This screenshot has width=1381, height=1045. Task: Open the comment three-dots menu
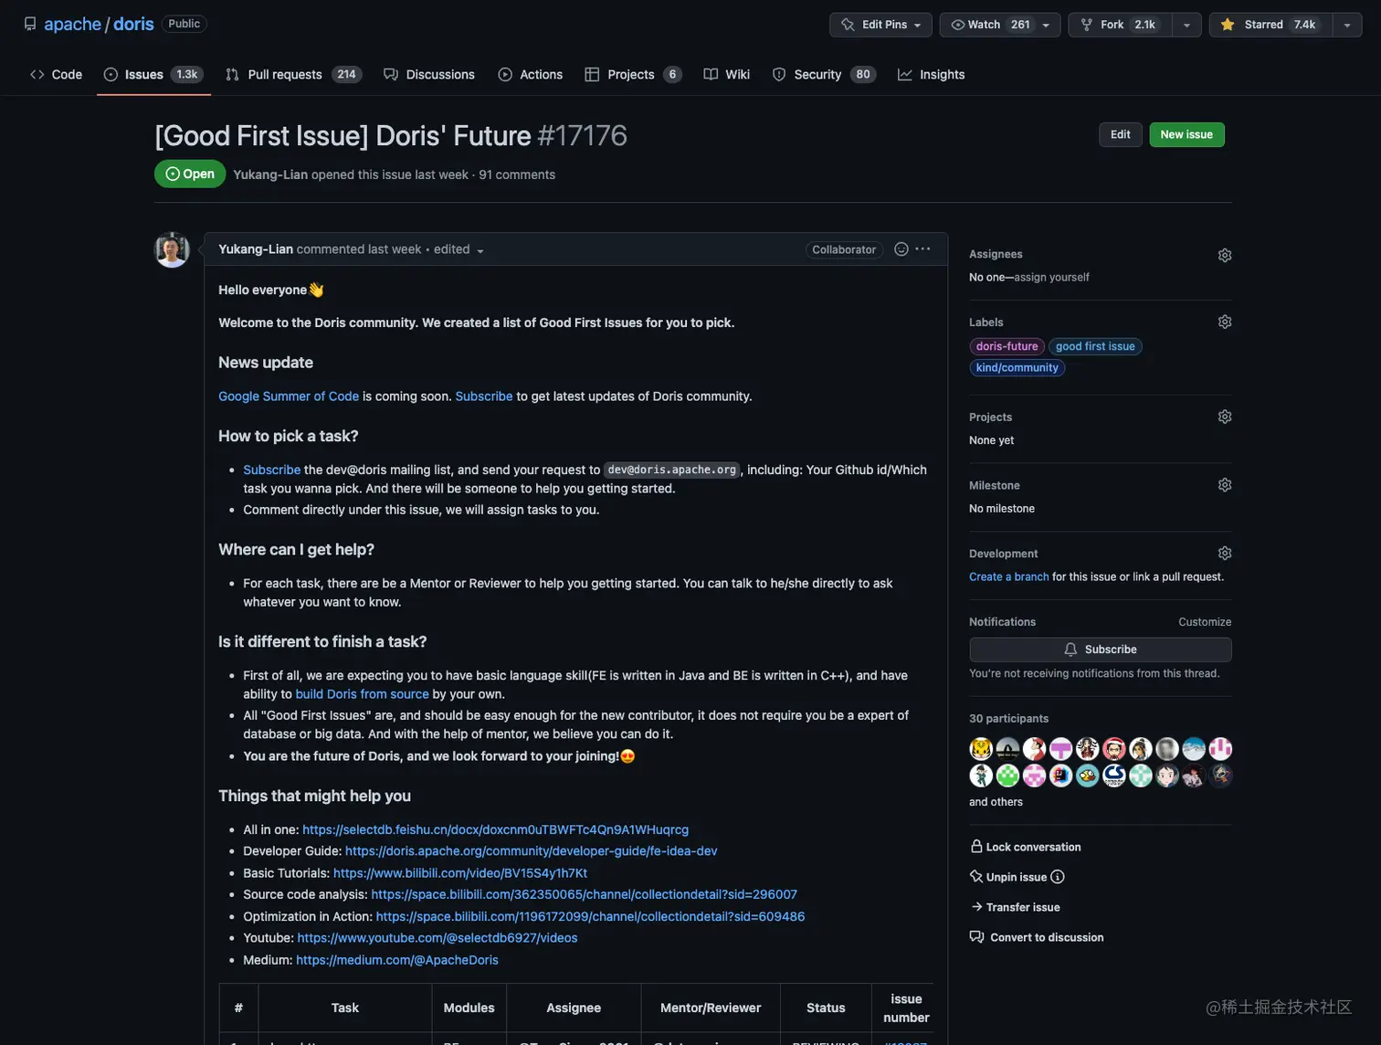pos(922,249)
